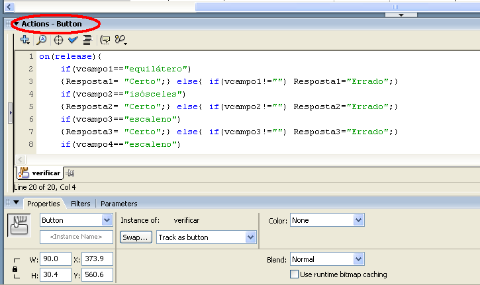This screenshot has height=285, width=480.
Task: Click the Resposta1= "Certo" code line
Action: click(x=229, y=81)
